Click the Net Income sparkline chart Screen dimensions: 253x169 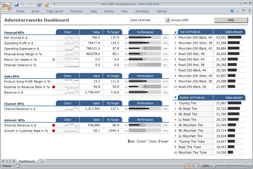72,37
